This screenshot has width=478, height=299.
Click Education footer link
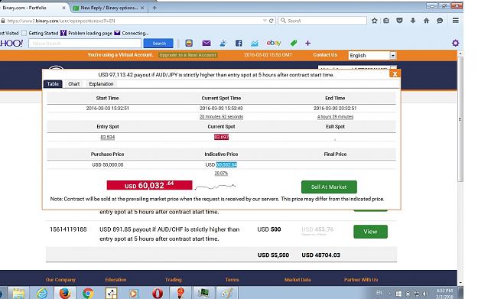[x=115, y=279]
